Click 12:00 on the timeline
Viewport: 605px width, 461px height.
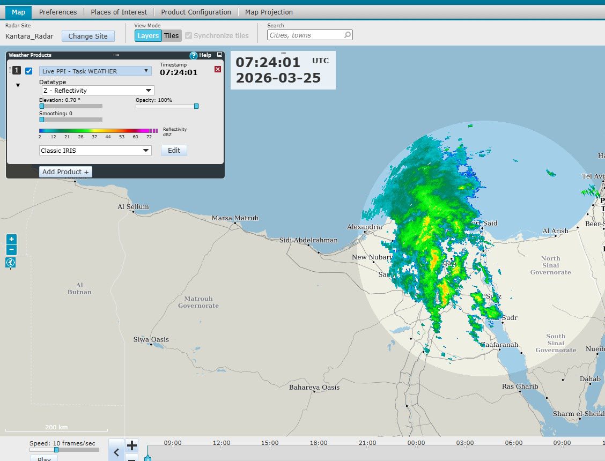222,443
